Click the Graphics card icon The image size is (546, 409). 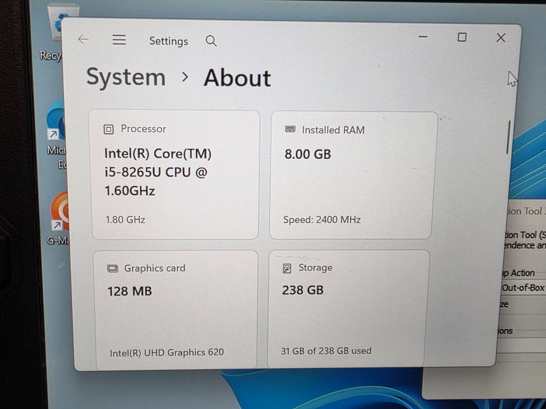pos(113,269)
